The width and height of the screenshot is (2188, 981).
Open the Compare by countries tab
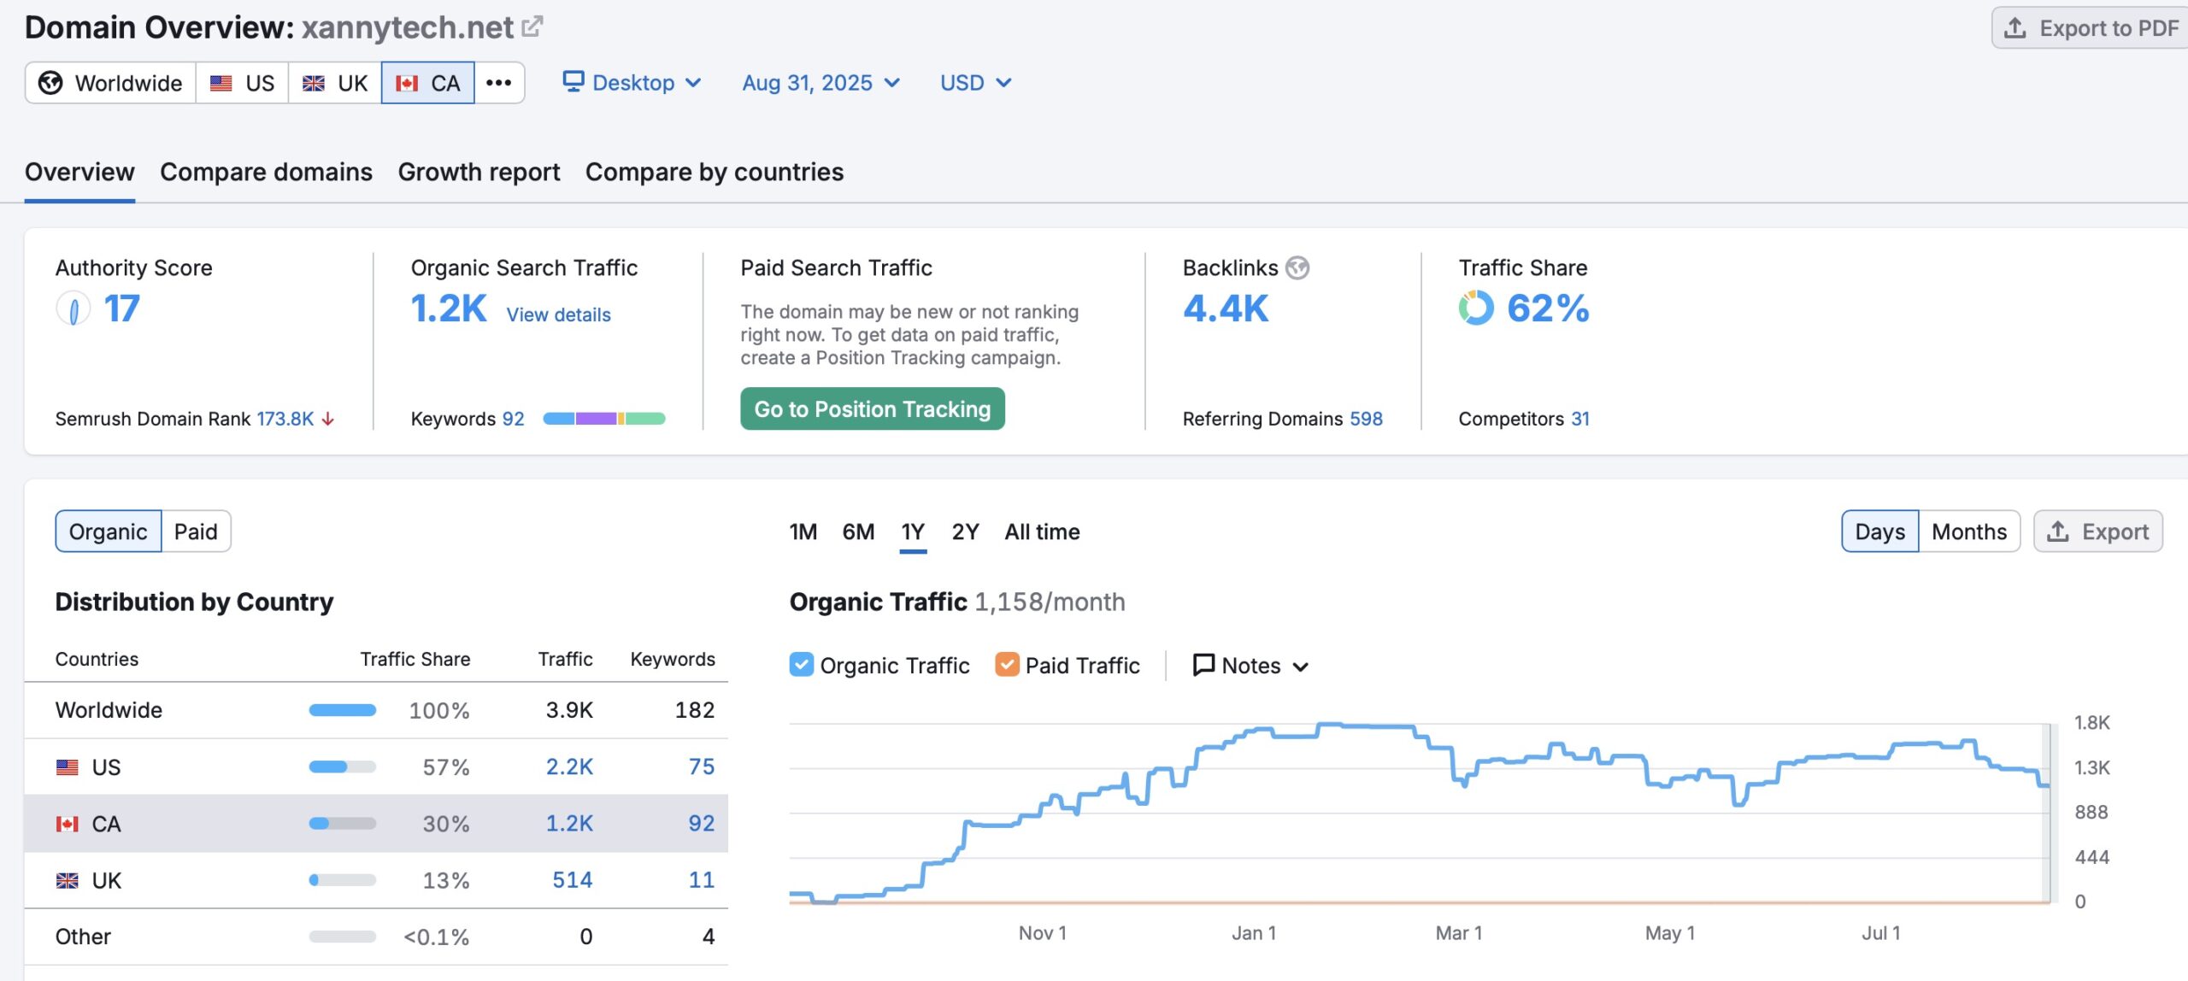pyautogui.click(x=715, y=172)
